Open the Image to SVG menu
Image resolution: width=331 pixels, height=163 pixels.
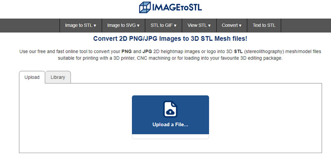tap(123, 26)
